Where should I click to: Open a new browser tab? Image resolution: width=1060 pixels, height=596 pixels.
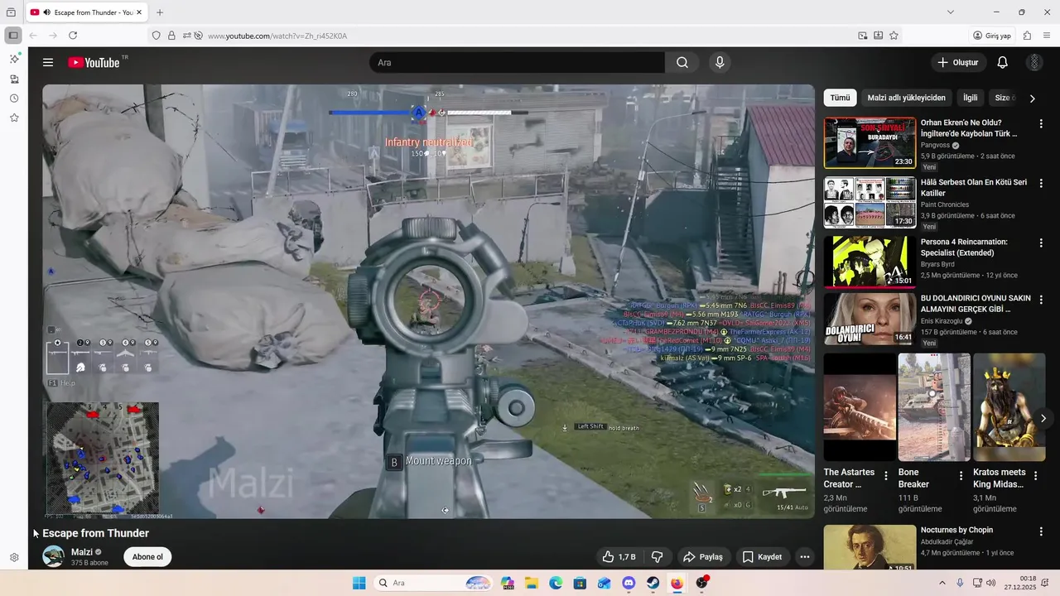[x=160, y=12]
